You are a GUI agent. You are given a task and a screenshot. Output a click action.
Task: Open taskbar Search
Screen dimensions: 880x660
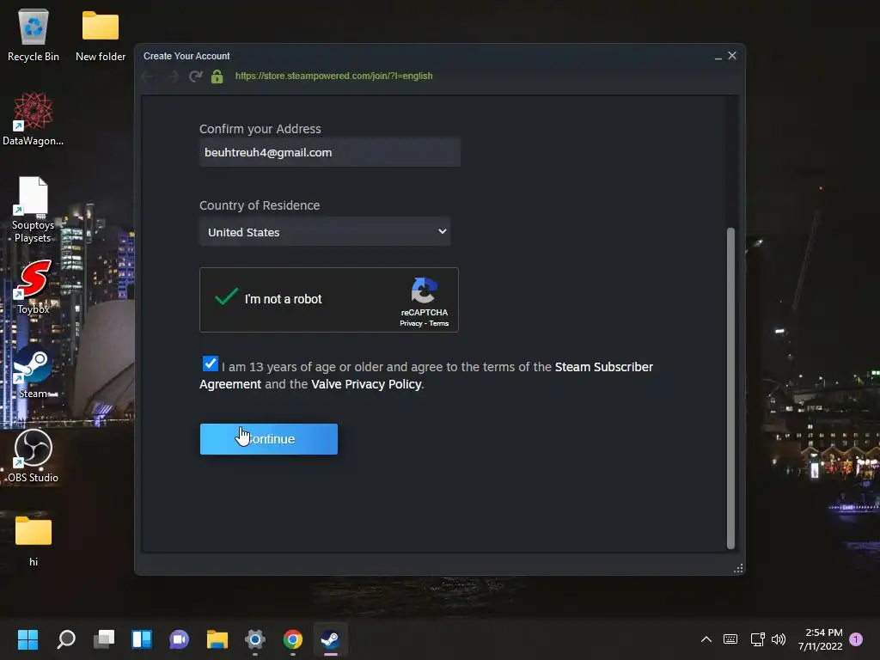pyautogui.click(x=65, y=639)
